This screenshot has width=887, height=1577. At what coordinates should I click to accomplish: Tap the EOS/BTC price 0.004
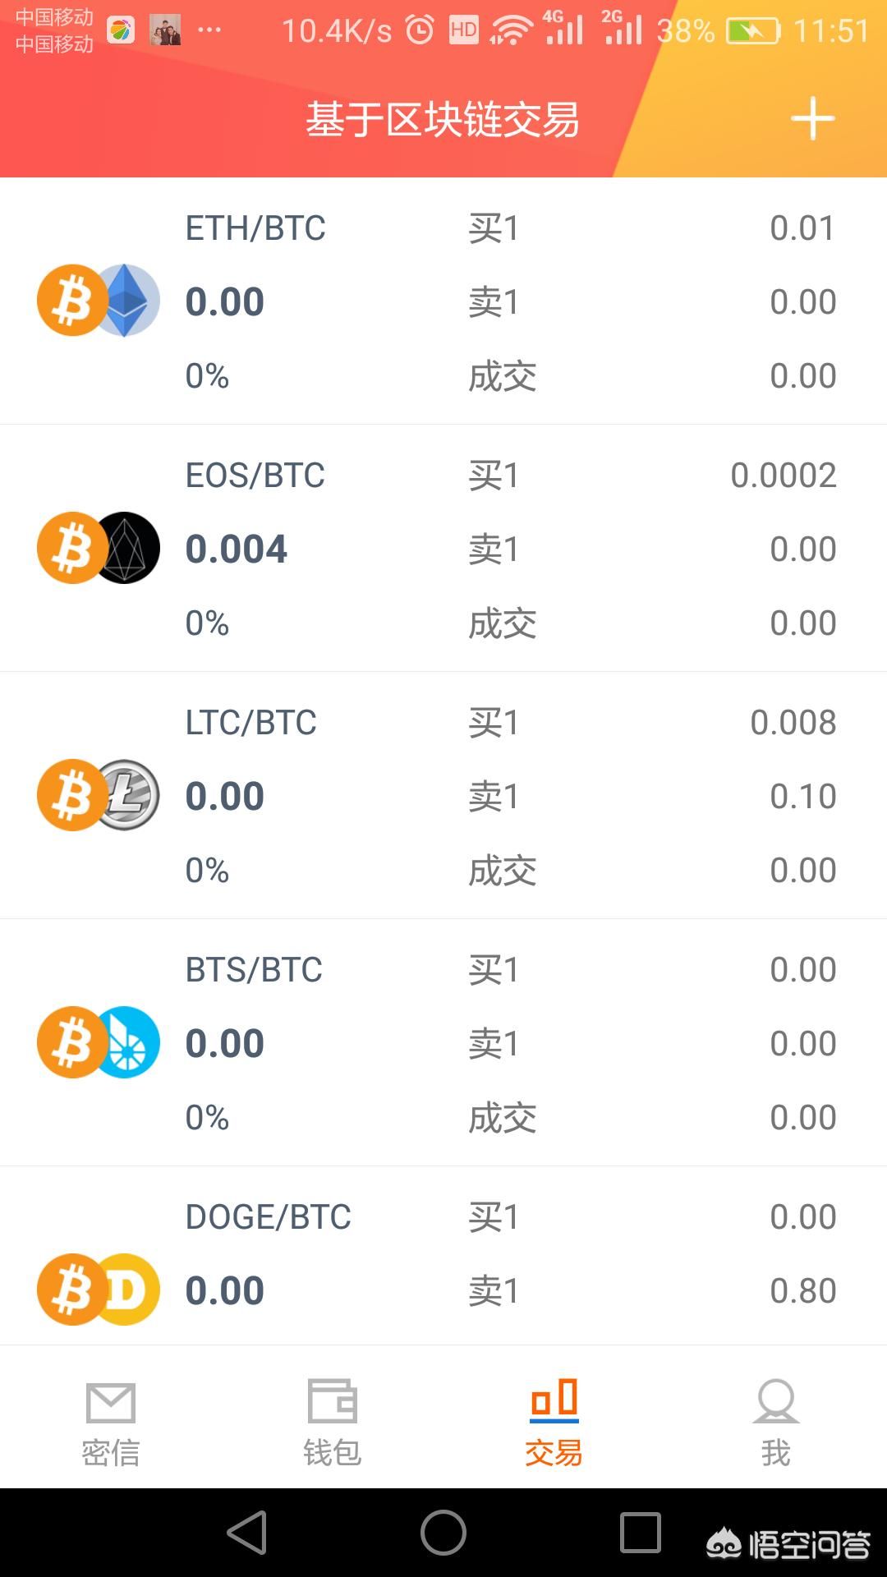[237, 549]
